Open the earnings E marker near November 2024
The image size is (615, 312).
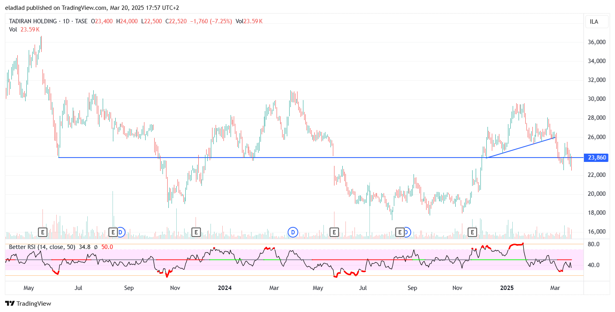point(472,232)
